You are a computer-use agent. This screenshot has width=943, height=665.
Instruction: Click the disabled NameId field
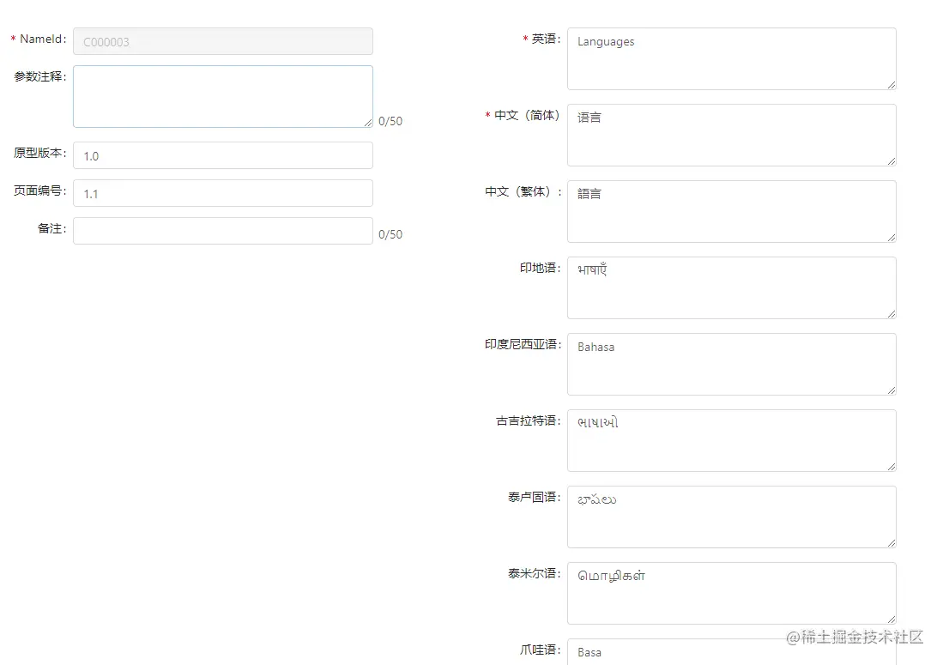(222, 41)
